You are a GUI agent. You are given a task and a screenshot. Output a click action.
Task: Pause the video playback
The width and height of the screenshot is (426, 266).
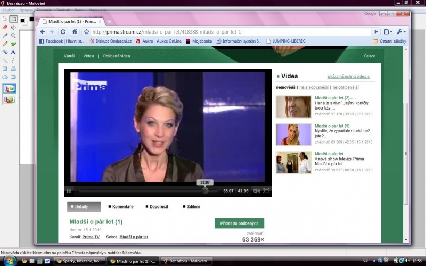click(69, 191)
